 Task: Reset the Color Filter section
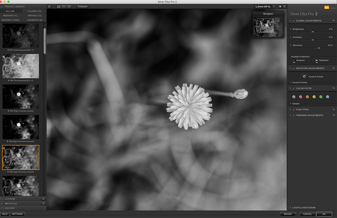pos(333,89)
